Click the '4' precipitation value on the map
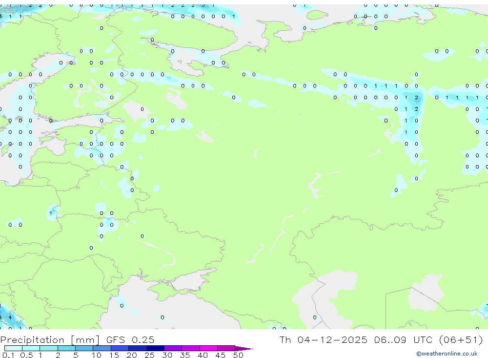The image size is (488, 358). 10,317
